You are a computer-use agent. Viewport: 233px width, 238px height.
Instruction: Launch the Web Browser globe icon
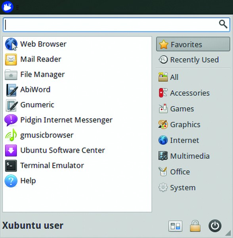[11, 44]
